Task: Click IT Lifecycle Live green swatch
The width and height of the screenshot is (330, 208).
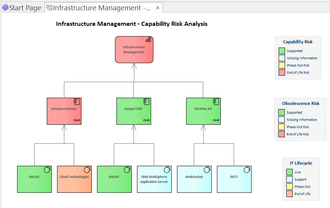Action: (289, 172)
